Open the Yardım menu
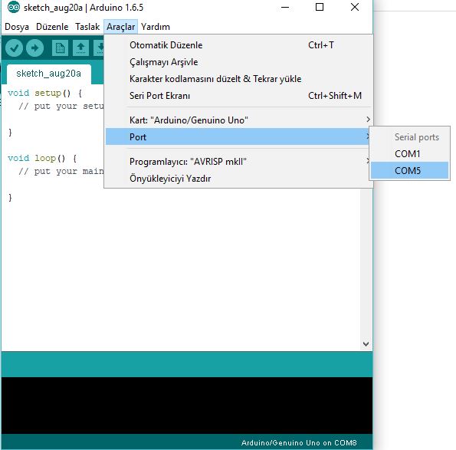Image resolution: width=456 pixels, height=450 pixels. pyautogui.click(x=156, y=27)
